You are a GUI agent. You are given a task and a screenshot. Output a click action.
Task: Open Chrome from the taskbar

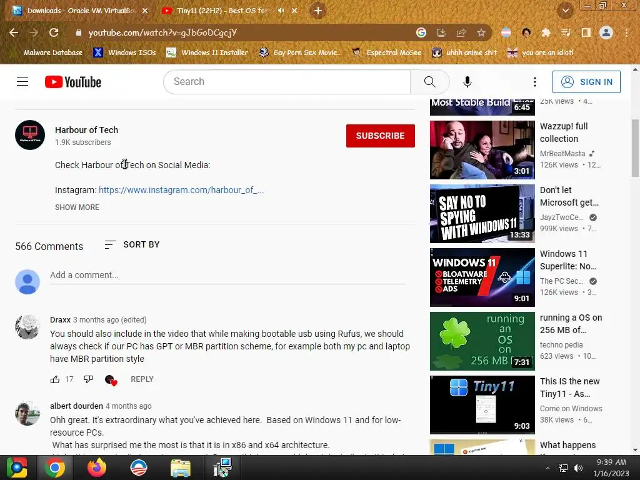point(55,467)
